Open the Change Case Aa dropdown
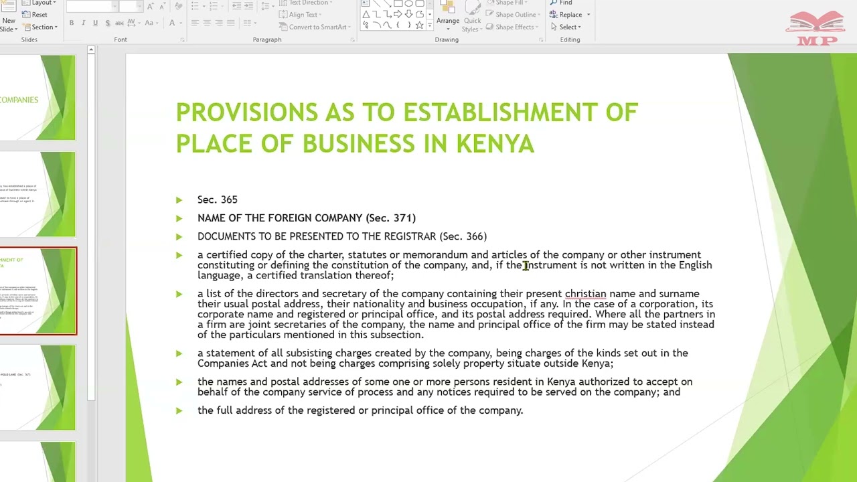This screenshot has height=482, width=857. pyautogui.click(x=151, y=23)
